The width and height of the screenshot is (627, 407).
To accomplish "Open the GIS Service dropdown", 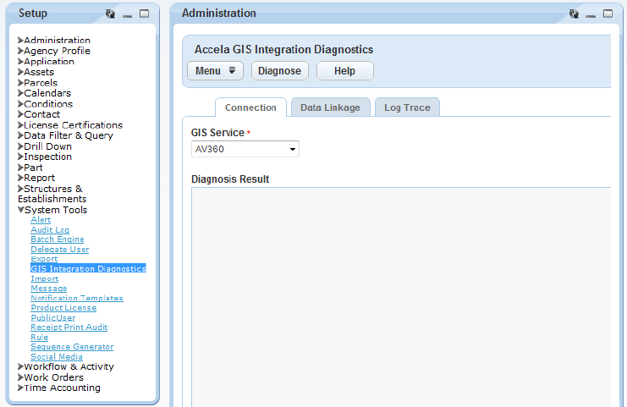I will 245,149.
